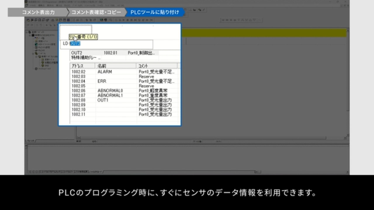Sort by the アドレス column header
The image size is (374, 210).
[82, 66]
